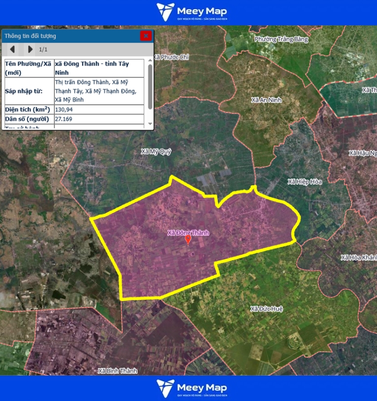Go to next object with right arrow
The height and width of the screenshot is (401, 377).
(30, 49)
